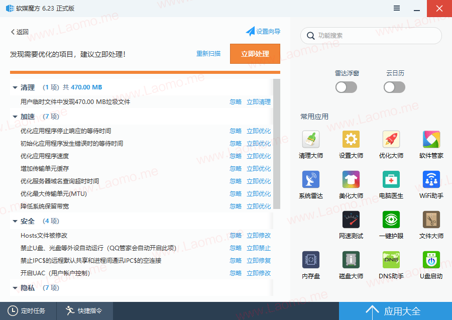
Task: Open 系统雷达 satellite dish icon
Action: (x=311, y=179)
